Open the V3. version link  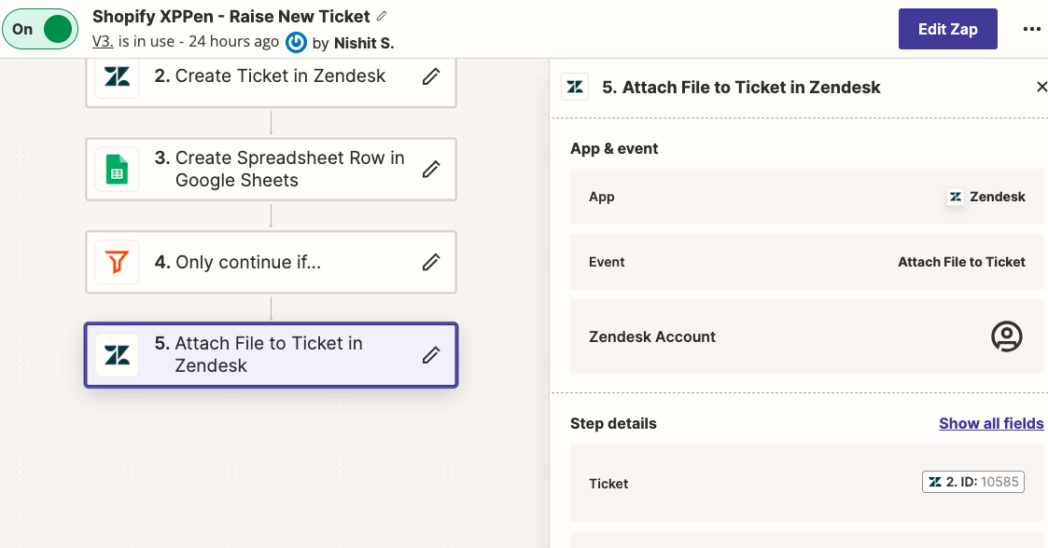tap(103, 41)
